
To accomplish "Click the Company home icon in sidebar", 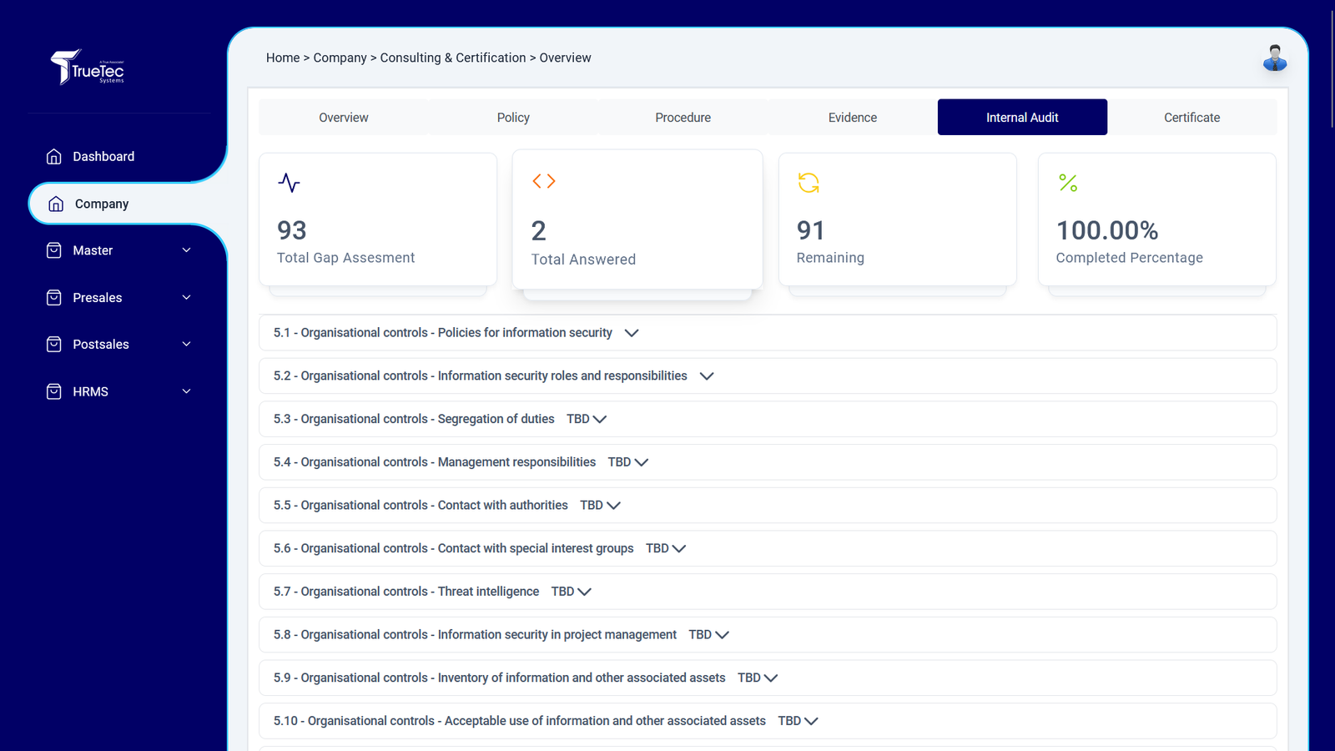I will pyautogui.click(x=56, y=204).
